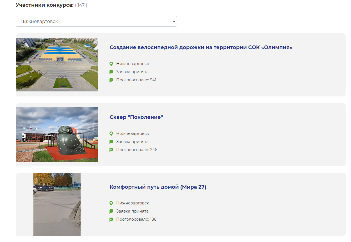Click Нижневартовск text in the Мира 27 card

pyautogui.click(x=133, y=203)
